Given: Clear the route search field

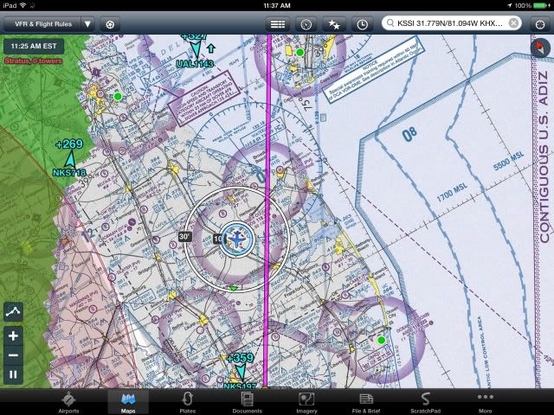Looking at the screenshot, I should (x=513, y=23).
